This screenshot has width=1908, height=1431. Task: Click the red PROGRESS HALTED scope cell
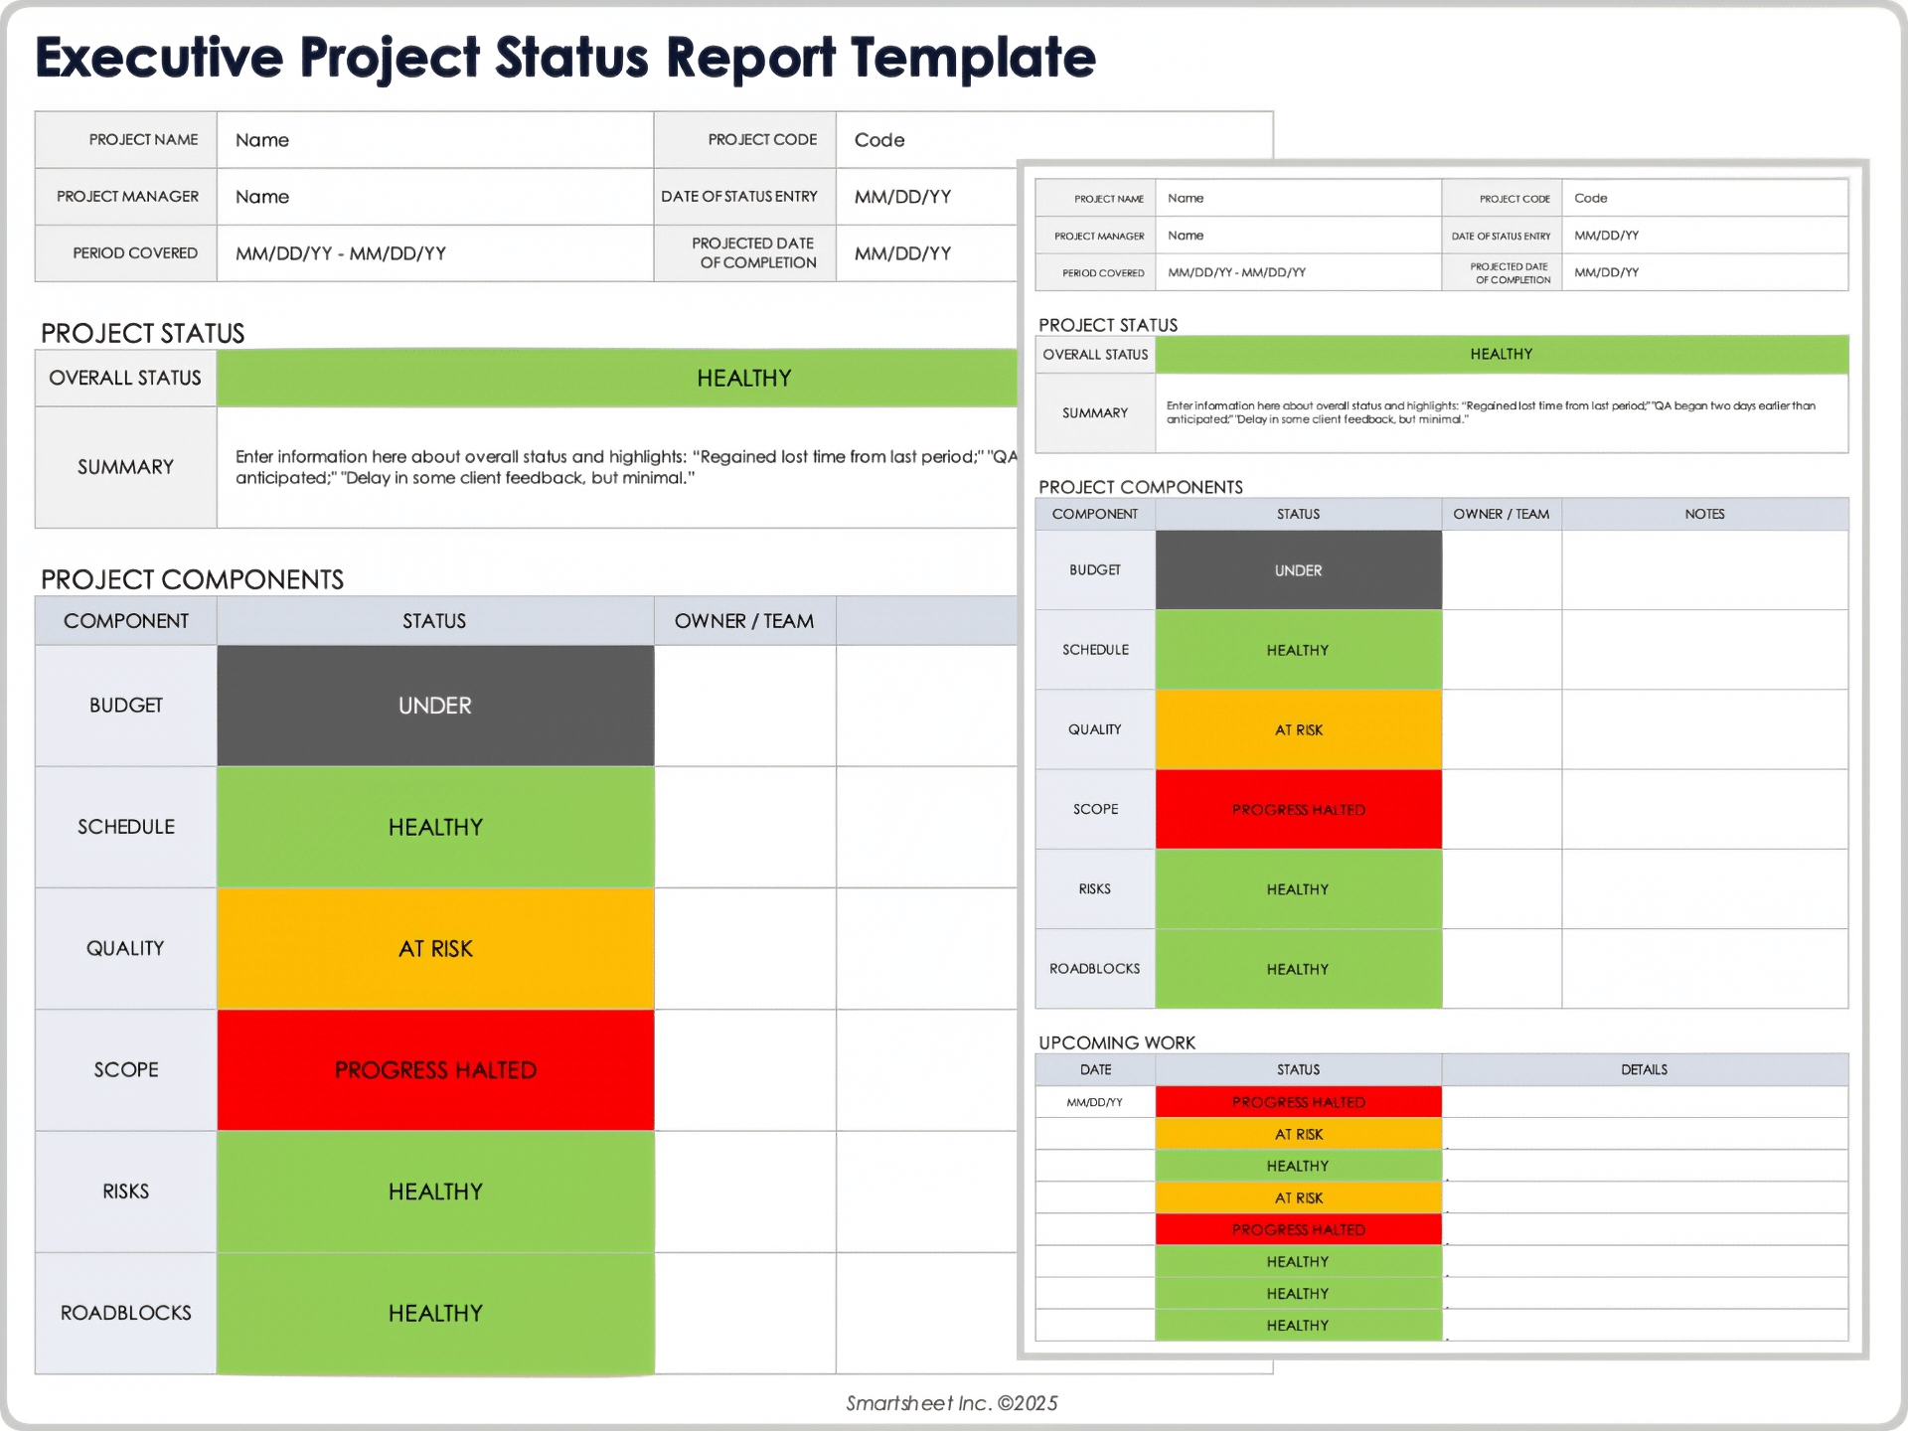[434, 1069]
